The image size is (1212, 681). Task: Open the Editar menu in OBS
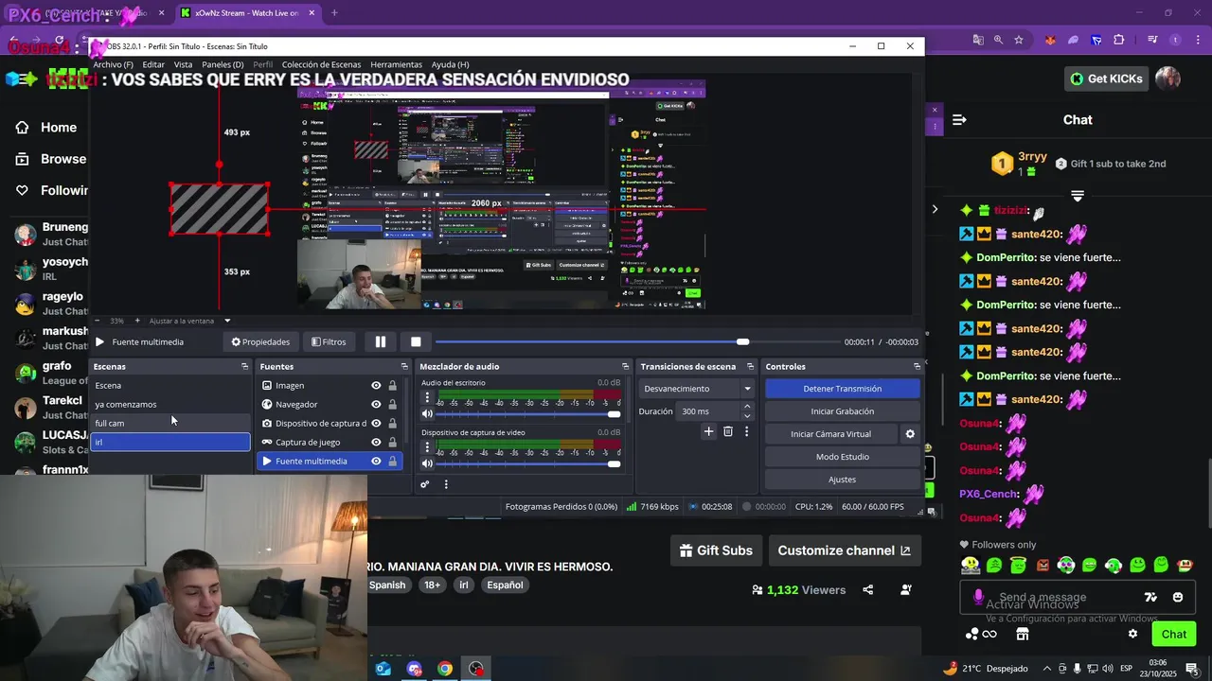pyautogui.click(x=153, y=64)
